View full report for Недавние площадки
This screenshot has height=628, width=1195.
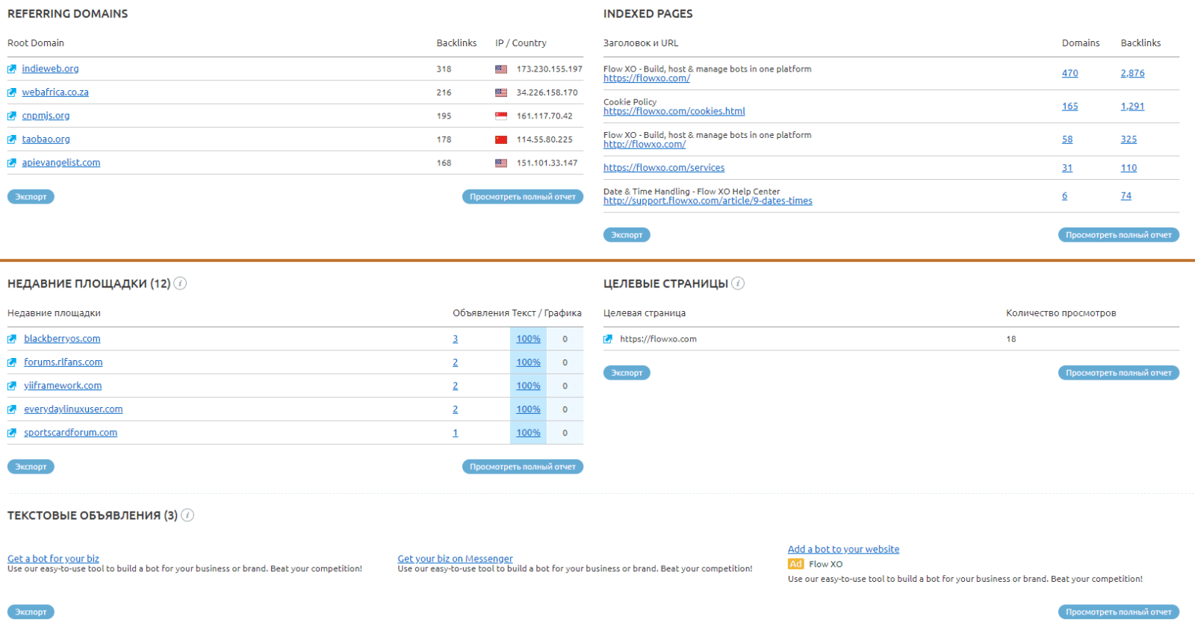coord(523,467)
